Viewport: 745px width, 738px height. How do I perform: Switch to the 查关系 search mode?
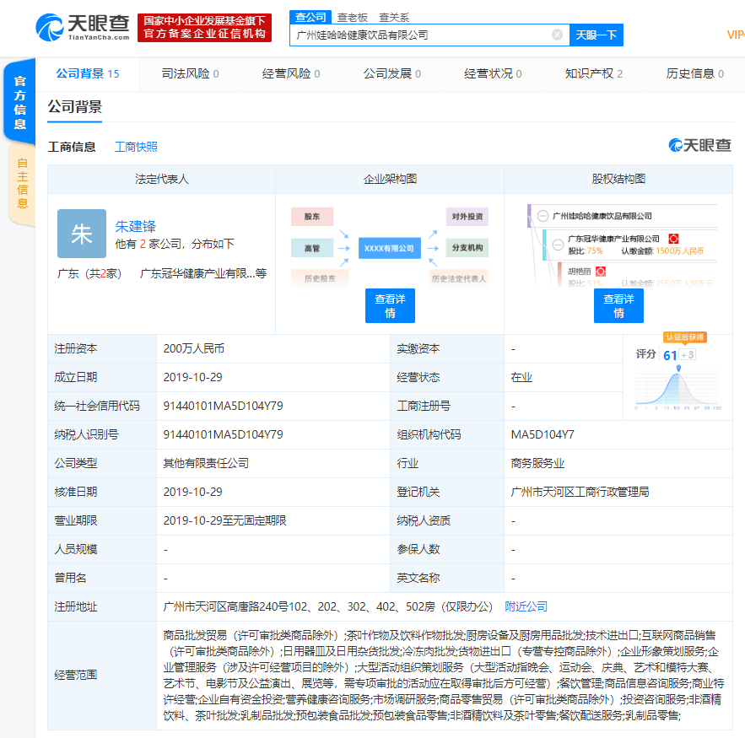tap(393, 16)
